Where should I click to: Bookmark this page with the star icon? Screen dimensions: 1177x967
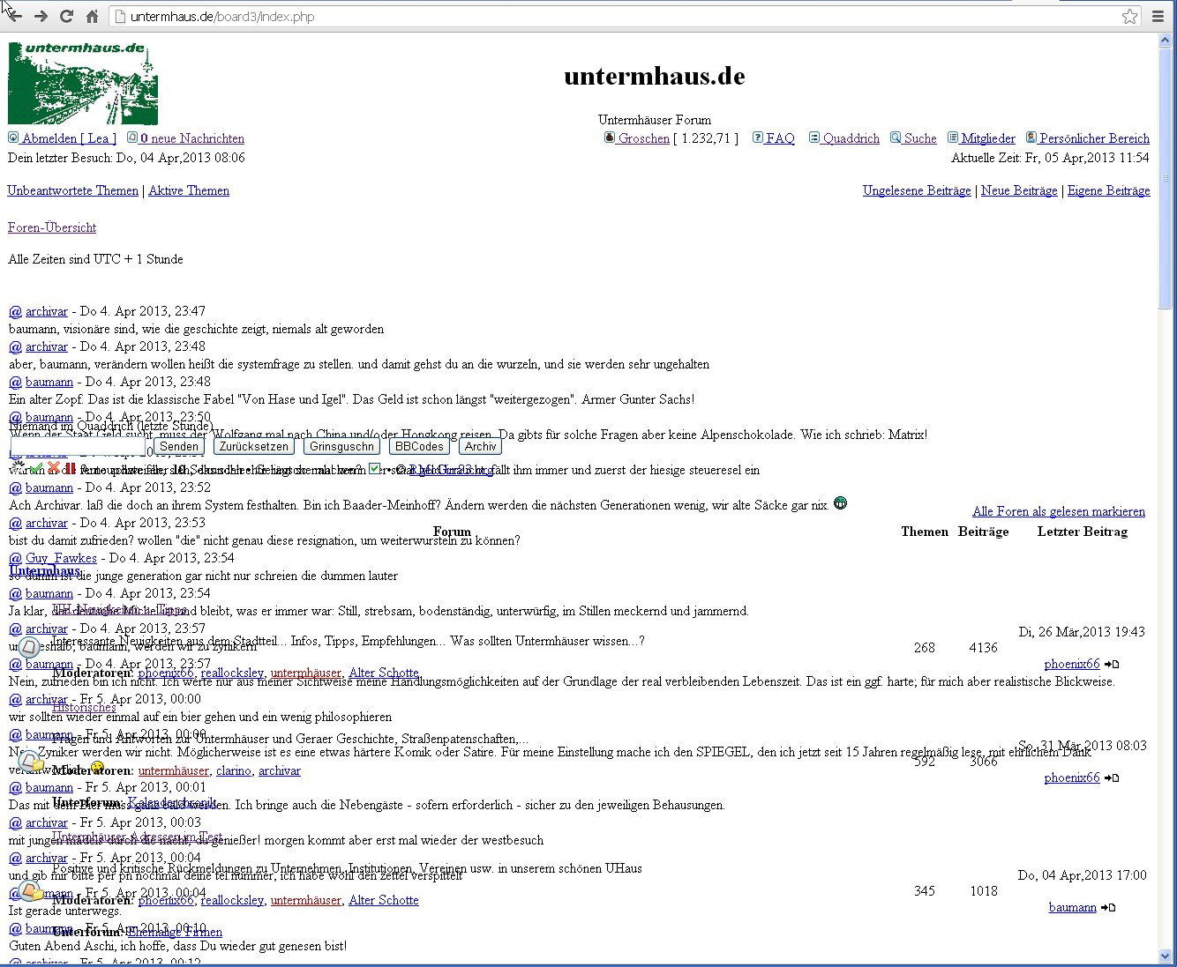click(x=1129, y=16)
